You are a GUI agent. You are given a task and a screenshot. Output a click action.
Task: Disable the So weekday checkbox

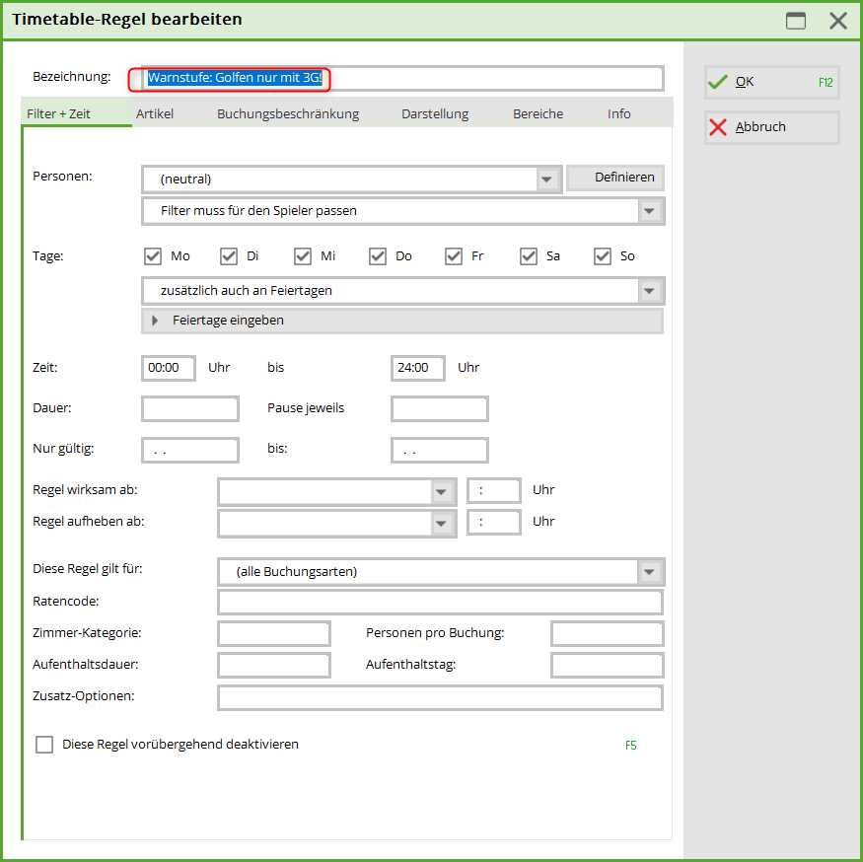tap(603, 256)
